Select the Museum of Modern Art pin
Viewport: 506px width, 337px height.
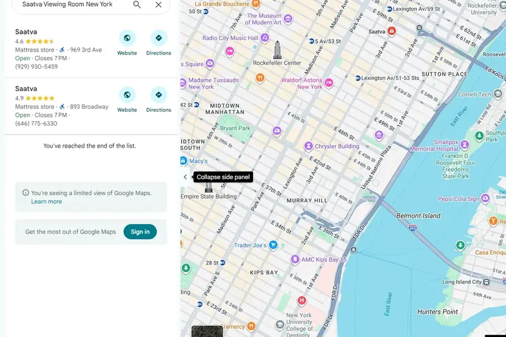(288, 19)
